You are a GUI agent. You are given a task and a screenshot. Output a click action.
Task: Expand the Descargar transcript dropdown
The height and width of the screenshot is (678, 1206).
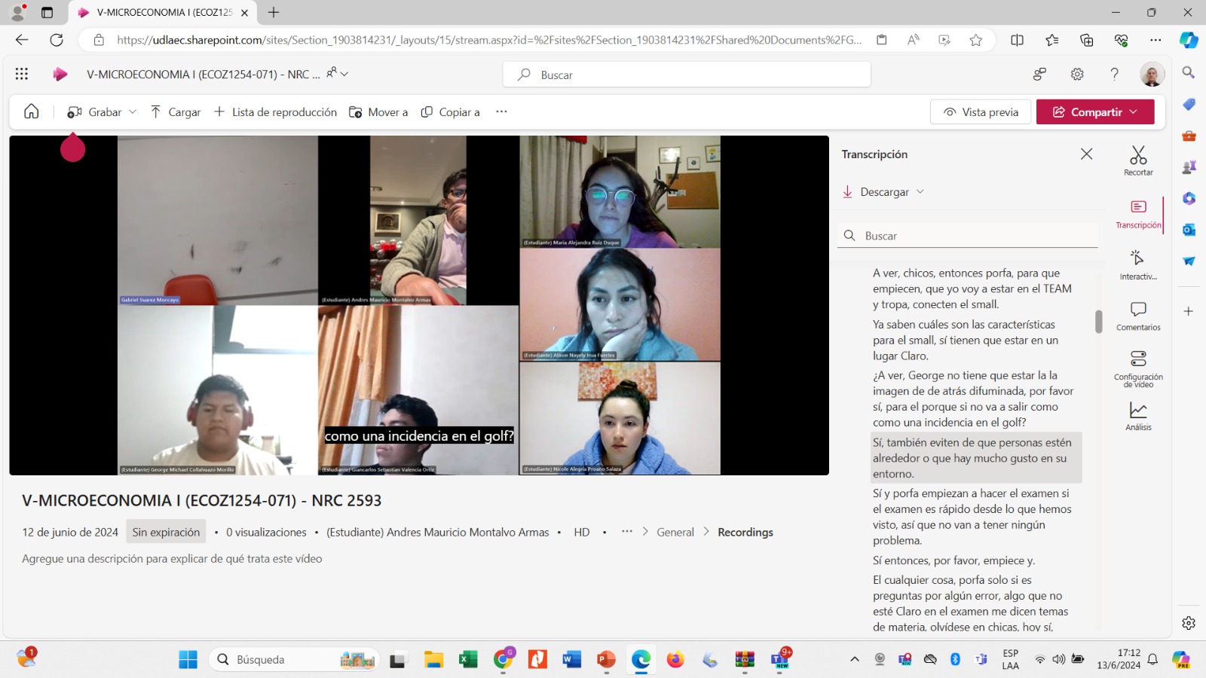[x=920, y=192]
